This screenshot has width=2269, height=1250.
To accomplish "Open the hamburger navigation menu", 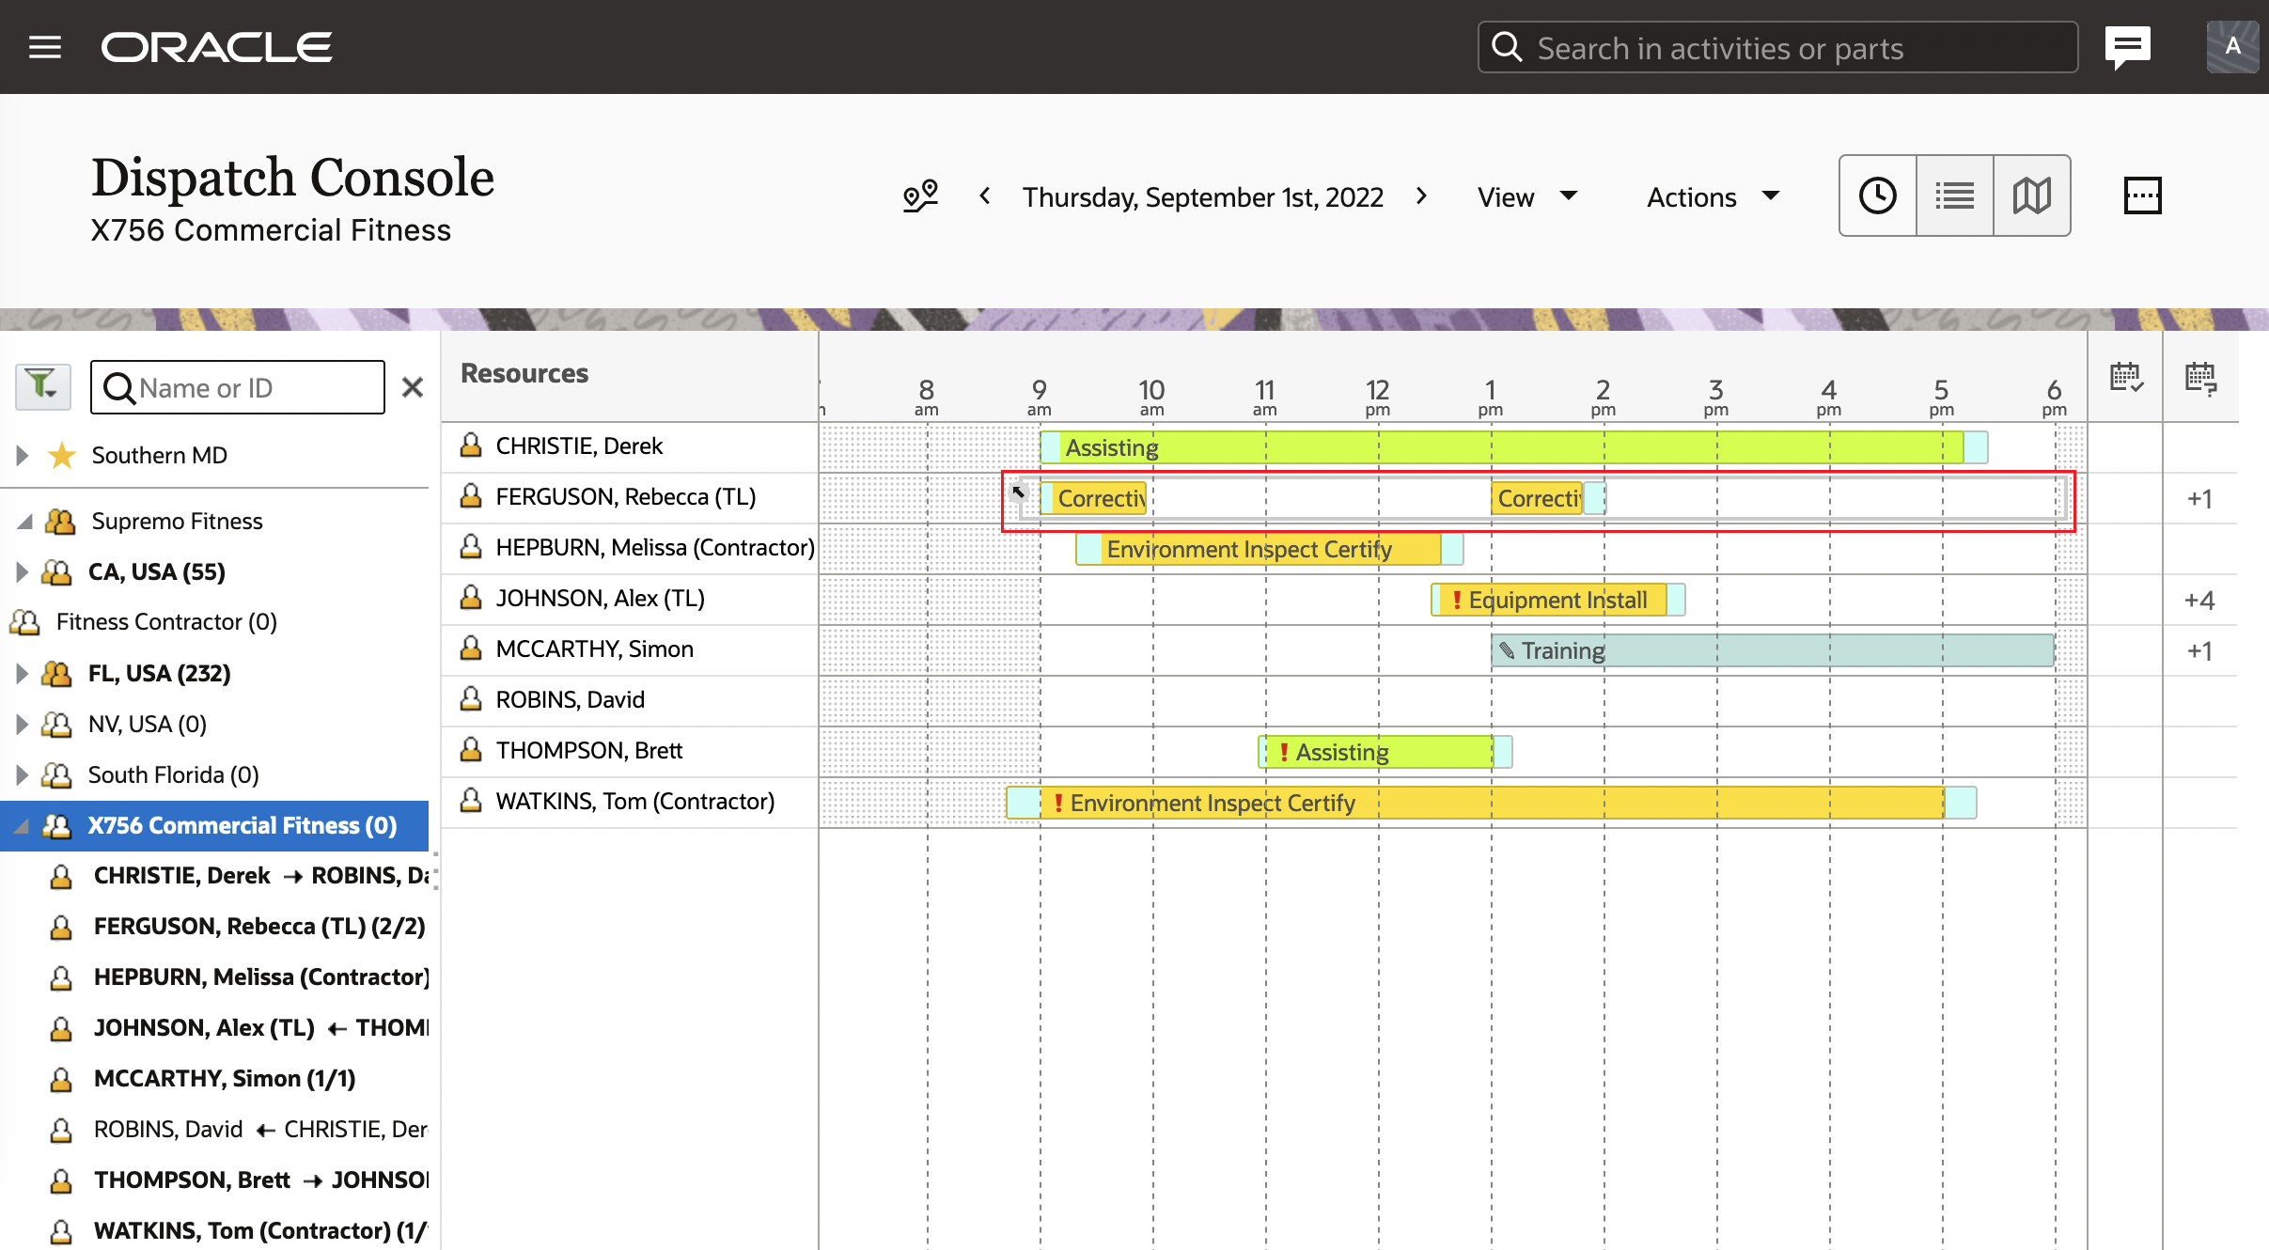I will (x=45, y=47).
